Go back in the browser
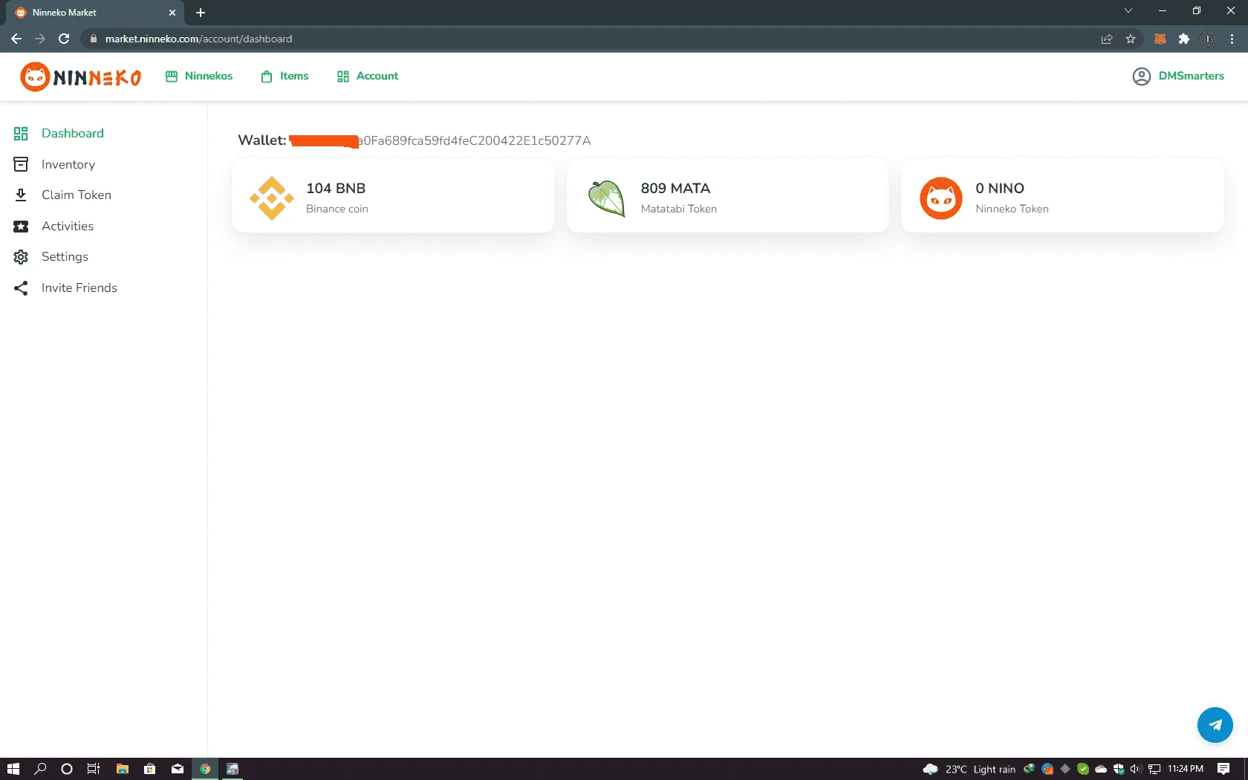This screenshot has width=1248, height=780. pos(16,39)
